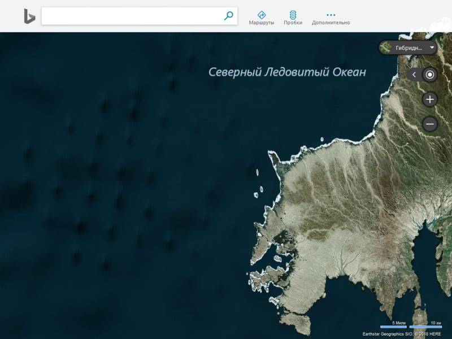Open the Earthstar Geographics attribution
Screen dimensions: 452x339
pos(388,334)
